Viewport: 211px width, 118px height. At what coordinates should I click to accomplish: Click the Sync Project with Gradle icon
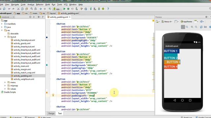[91, 9]
